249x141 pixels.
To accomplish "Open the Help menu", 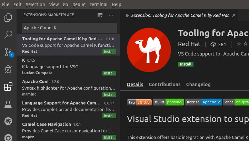I will tap(116, 5).
